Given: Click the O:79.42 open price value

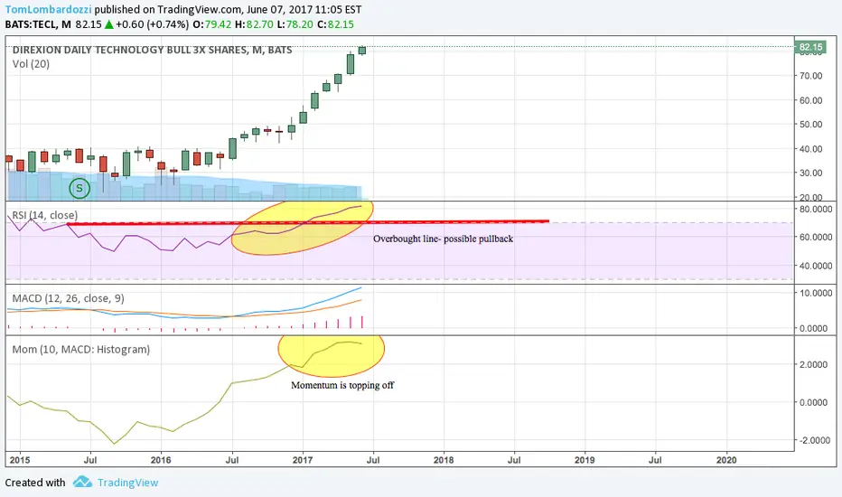Looking at the screenshot, I should [x=212, y=24].
